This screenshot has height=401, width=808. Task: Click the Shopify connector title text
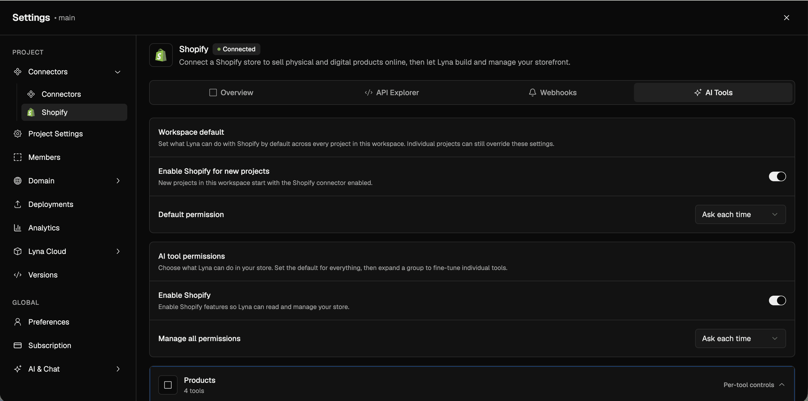194,49
